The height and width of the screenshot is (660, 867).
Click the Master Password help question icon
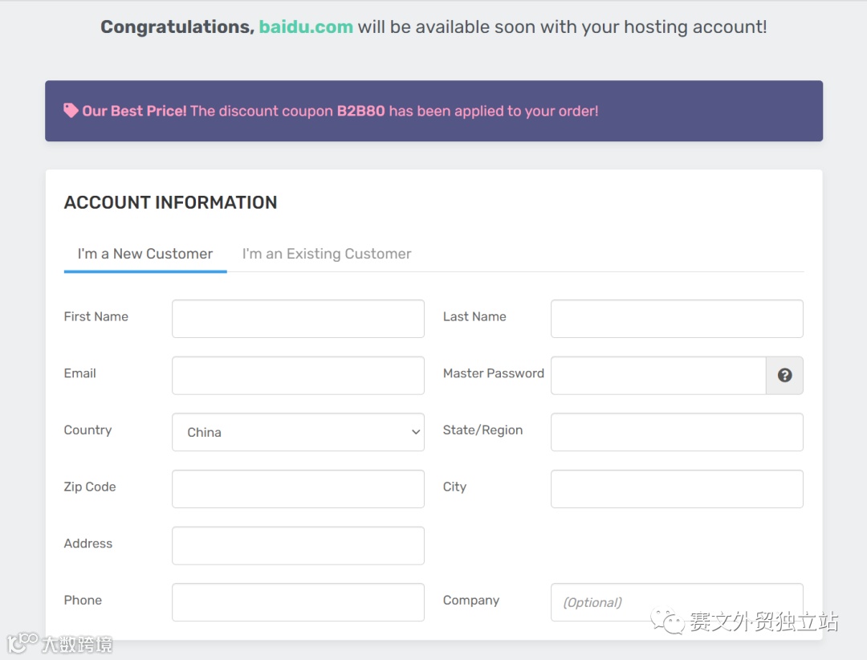point(784,375)
